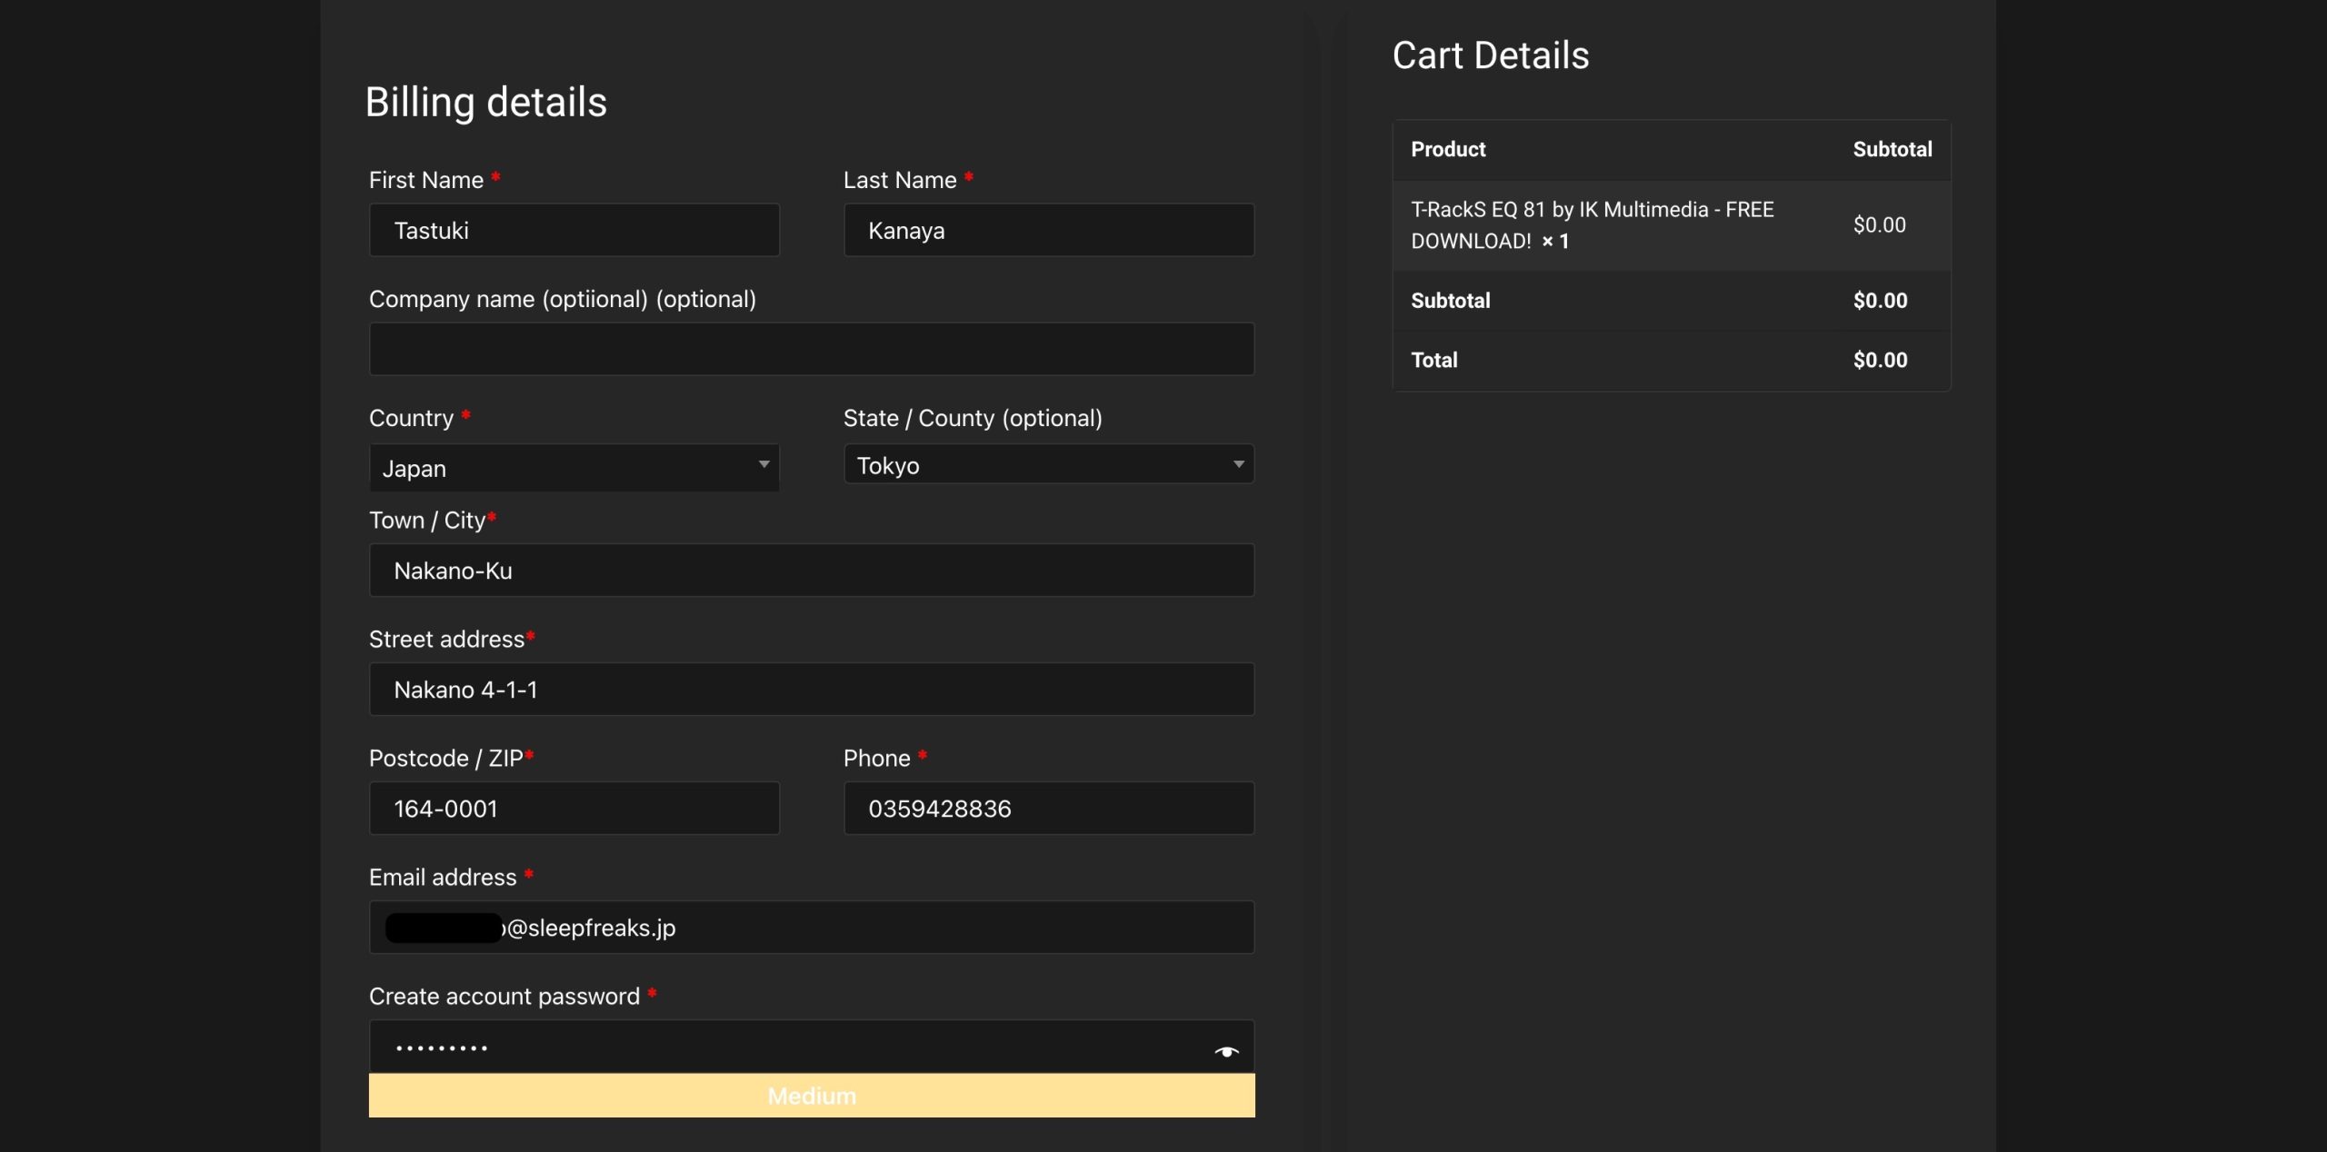Click the Last Name field containing Kanaya
2327x1152 pixels.
click(1049, 230)
